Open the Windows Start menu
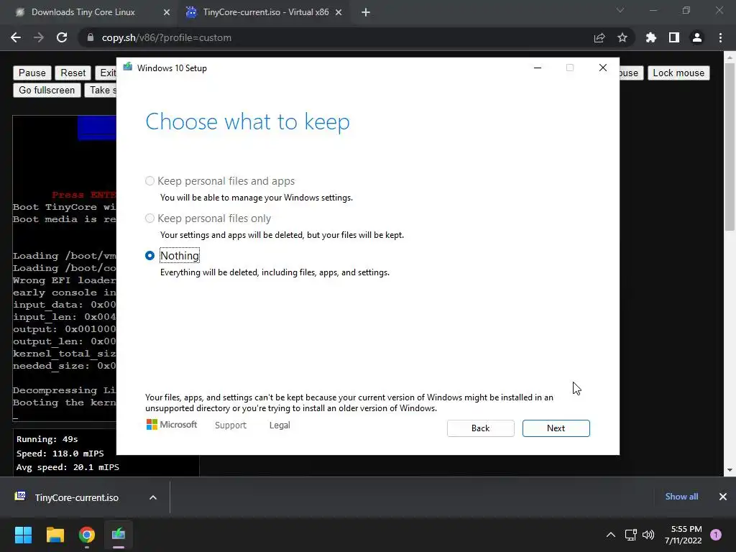736x552 pixels. [x=23, y=535]
